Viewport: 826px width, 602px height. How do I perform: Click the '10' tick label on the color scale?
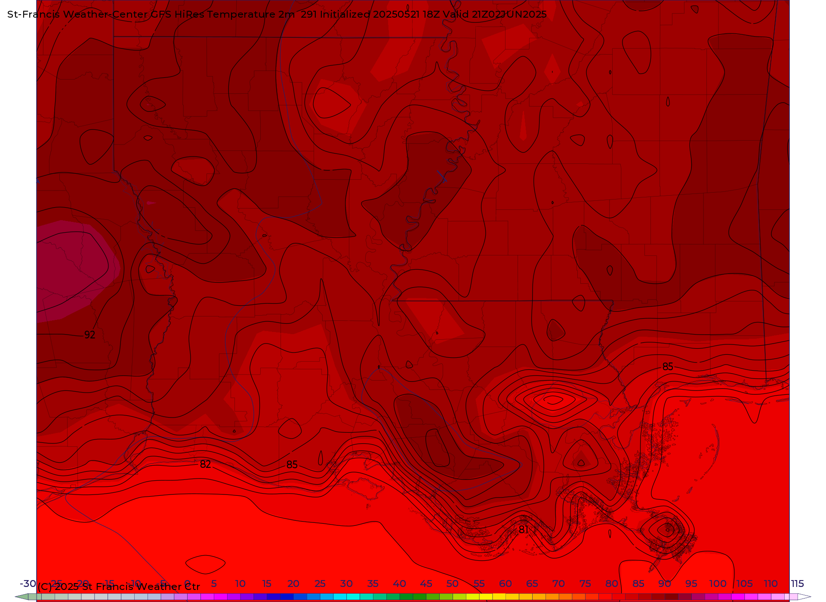coord(240,584)
